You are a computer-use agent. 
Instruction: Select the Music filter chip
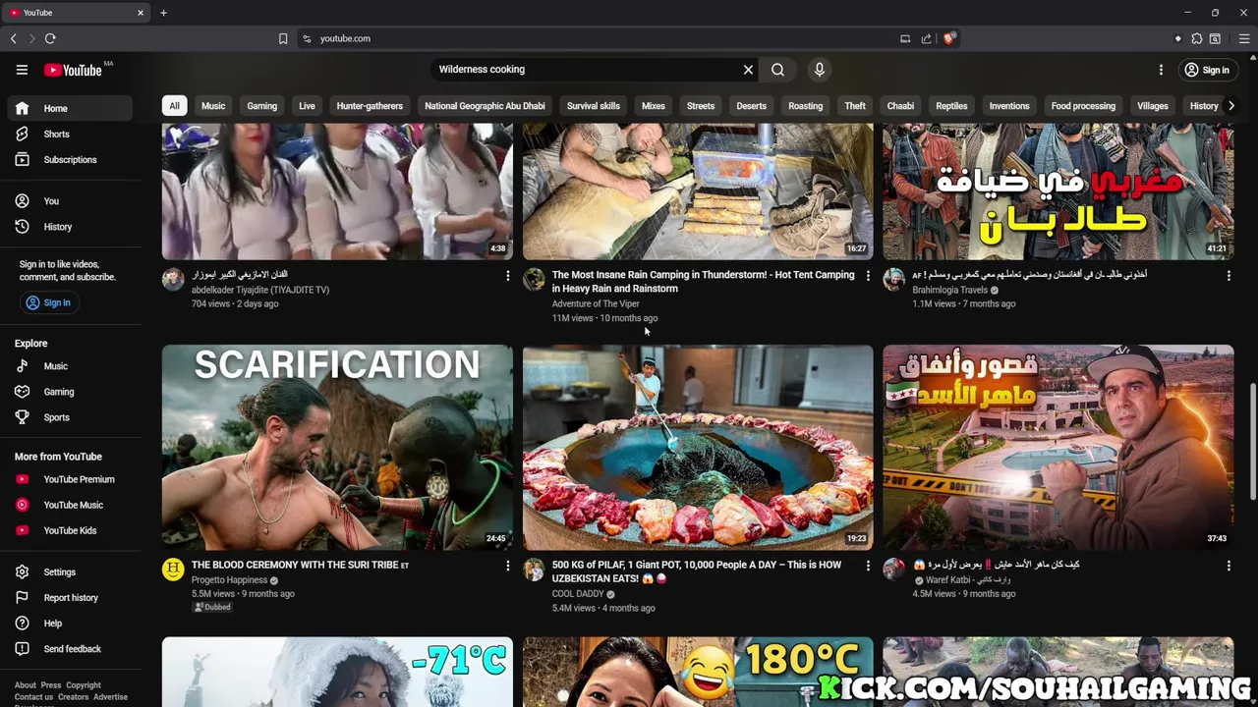(x=213, y=106)
